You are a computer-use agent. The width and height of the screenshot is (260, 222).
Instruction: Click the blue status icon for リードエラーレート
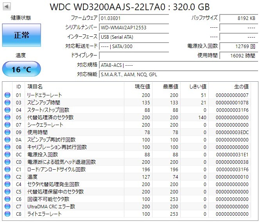pyautogui.click(x=7, y=95)
